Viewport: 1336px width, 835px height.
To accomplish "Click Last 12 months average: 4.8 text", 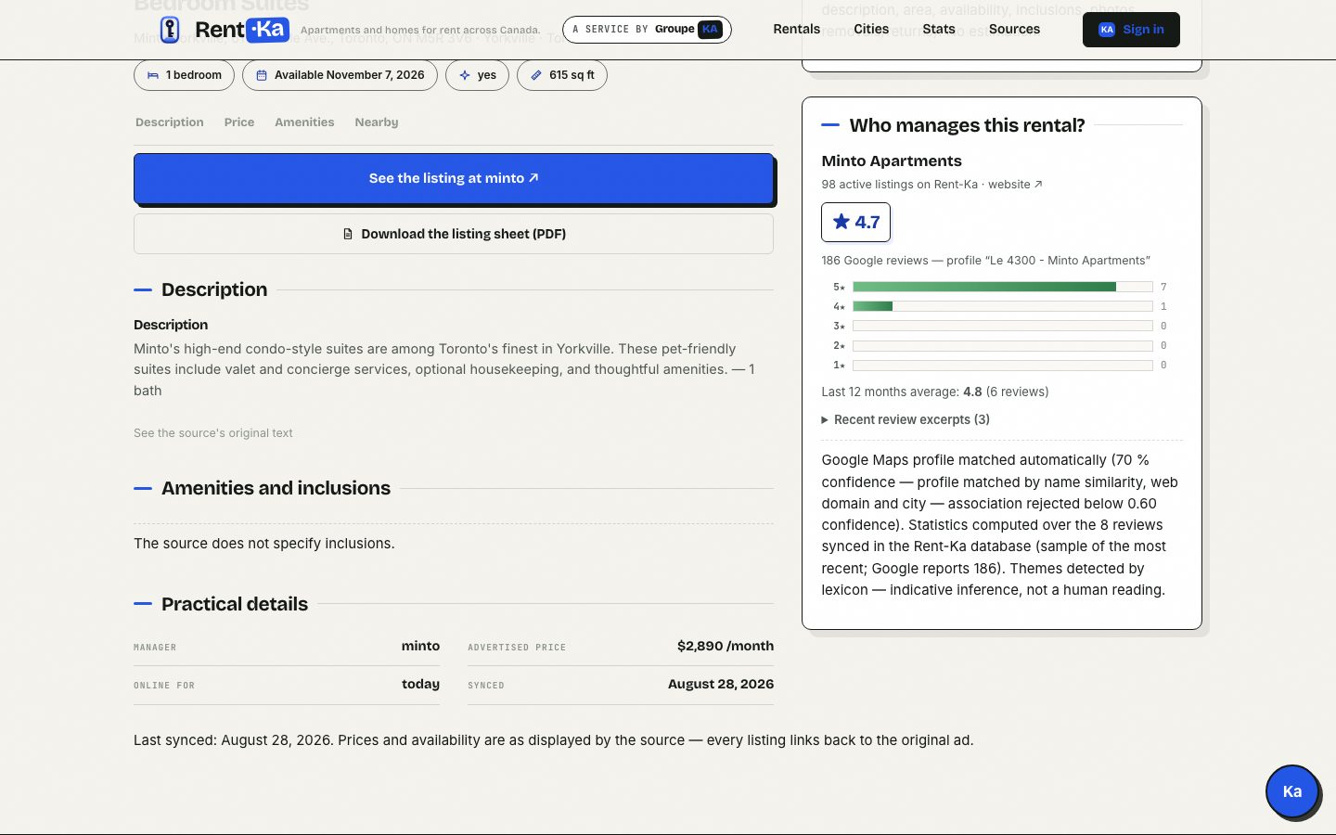I will coord(935,392).
